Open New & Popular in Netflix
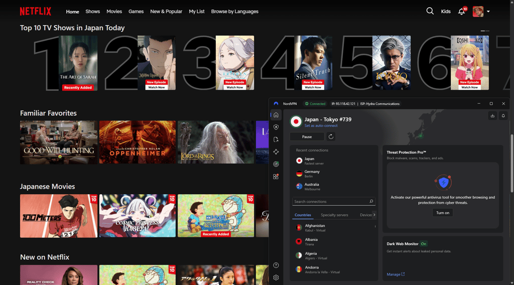514x285 pixels. pyautogui.click(x=166, y=12)
